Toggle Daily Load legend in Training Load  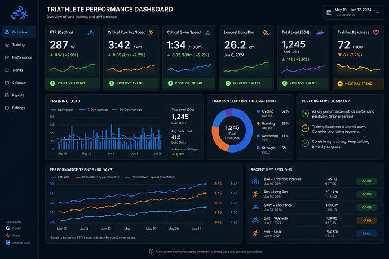[62, 110]
